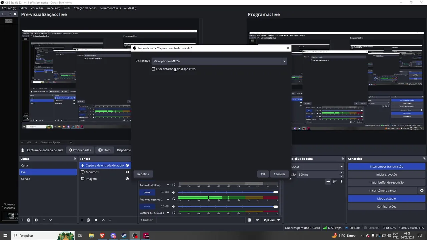Remove the scene transition with the trash icon
427x240 pixels.
coord(335,182)
